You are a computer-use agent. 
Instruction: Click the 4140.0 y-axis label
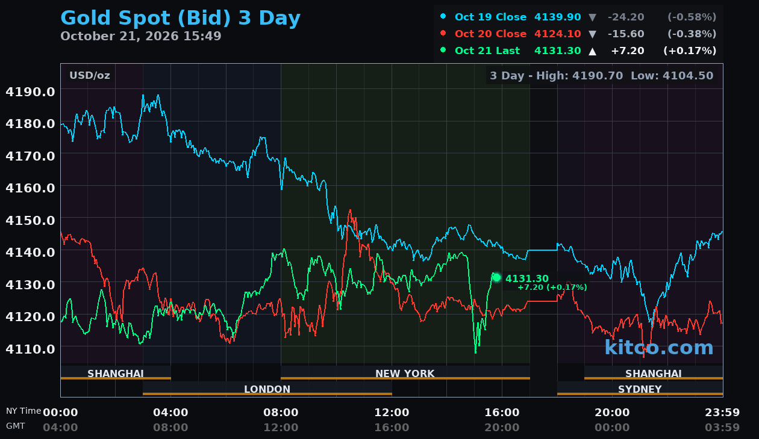(x=30, y=251)
